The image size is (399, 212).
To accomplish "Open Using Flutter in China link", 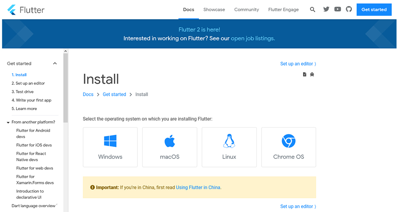I will pyautogui.click(x=198, y=187).
